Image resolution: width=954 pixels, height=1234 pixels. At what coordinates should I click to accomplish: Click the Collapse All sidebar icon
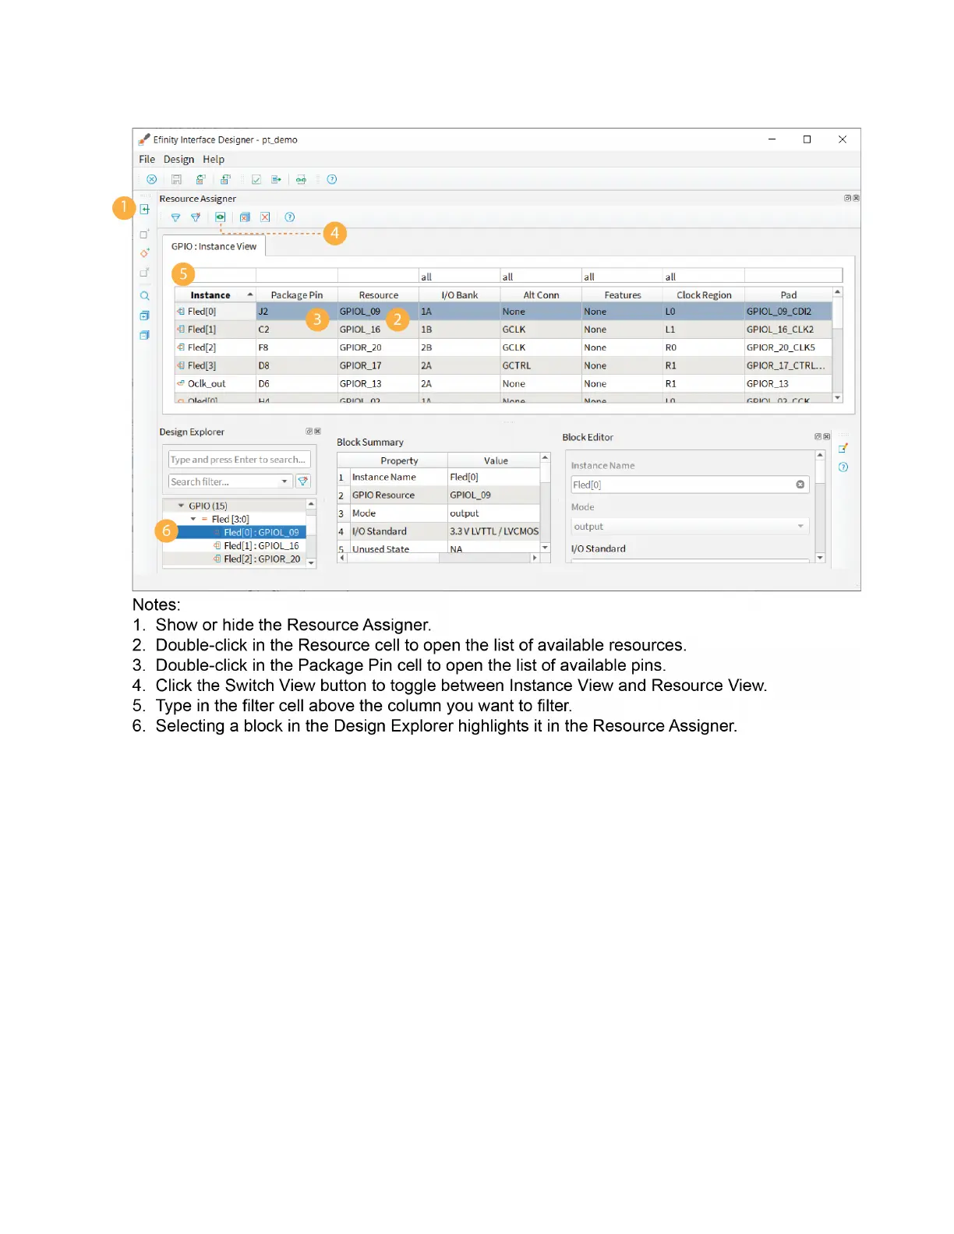(x=144, y=335)
